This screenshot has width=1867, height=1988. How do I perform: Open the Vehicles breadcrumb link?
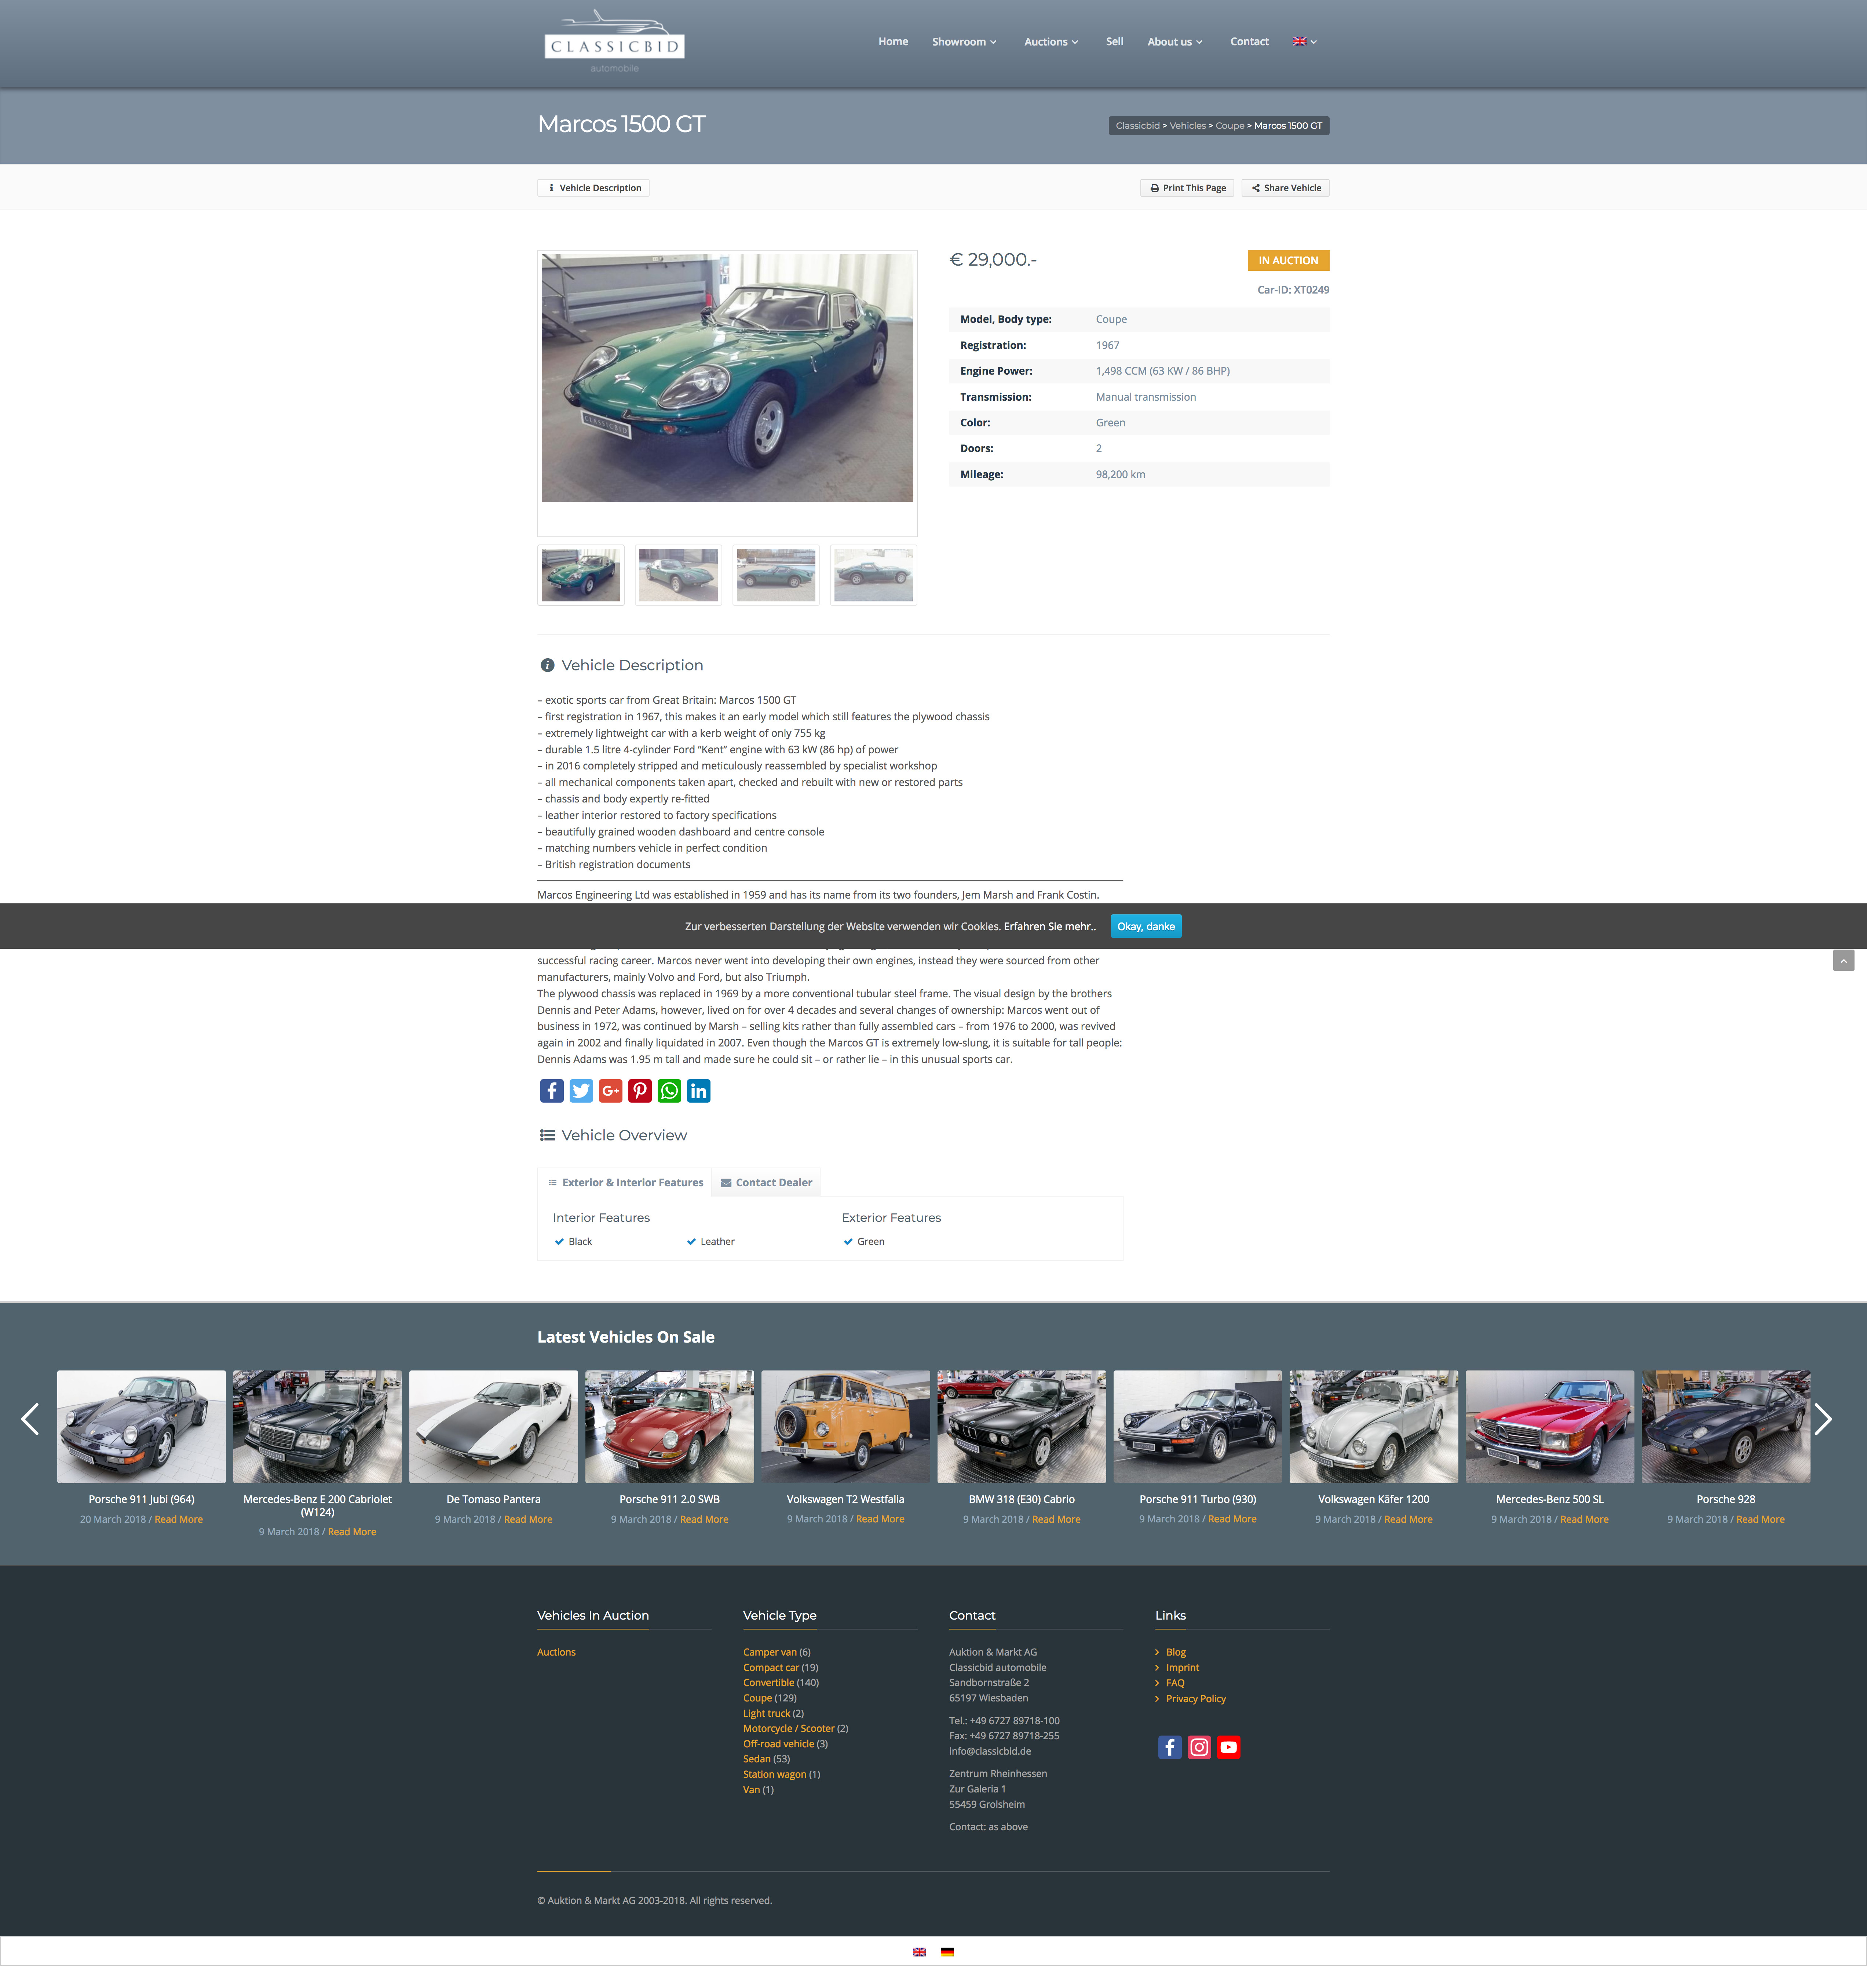pos(1187,126)
